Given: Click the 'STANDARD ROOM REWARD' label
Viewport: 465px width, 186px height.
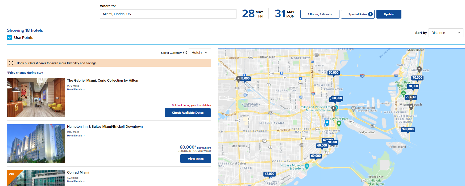Looking at the screenshot, I should [x=194, y=151].
